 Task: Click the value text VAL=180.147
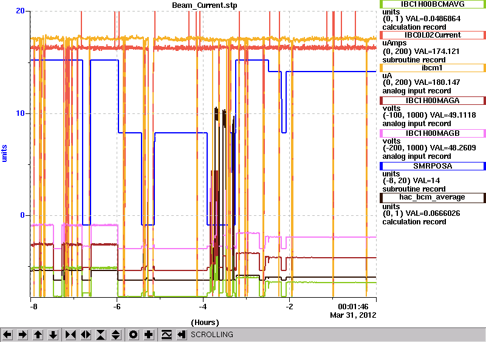(438, 82)
